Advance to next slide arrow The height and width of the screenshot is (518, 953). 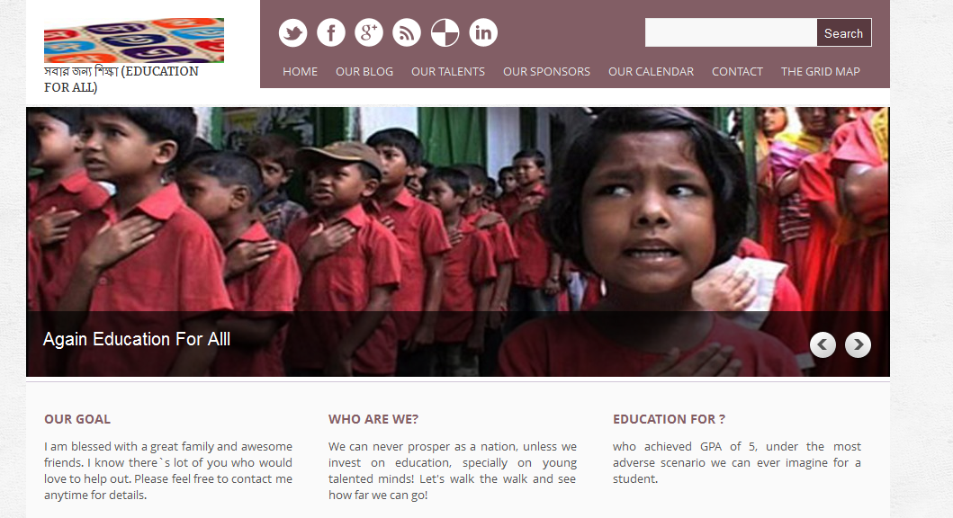click(859, 345)
